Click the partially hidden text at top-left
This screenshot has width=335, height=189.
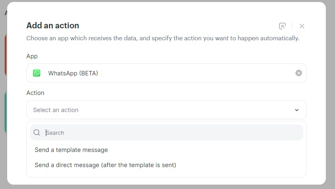coord(6,13)
